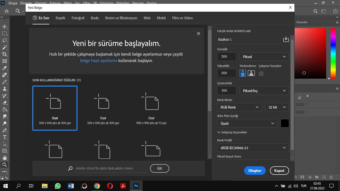
Task: Collapse the Gelişmiş Seçenekler section
Action: pyautogui.click(x=232, y=132)
